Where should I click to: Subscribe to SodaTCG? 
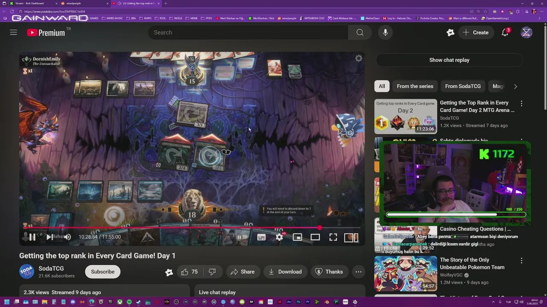click(103, 272)
